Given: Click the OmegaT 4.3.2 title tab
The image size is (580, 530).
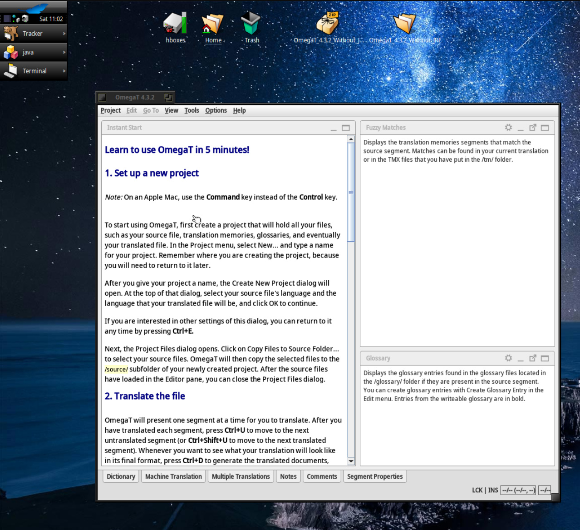Looking at the screenshot, I should pos(135,97).
